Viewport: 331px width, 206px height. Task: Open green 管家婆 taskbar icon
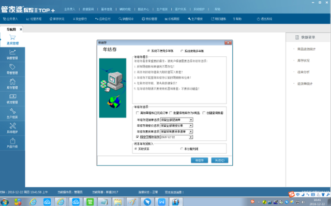pyautogui.click(x=90, y=202)
